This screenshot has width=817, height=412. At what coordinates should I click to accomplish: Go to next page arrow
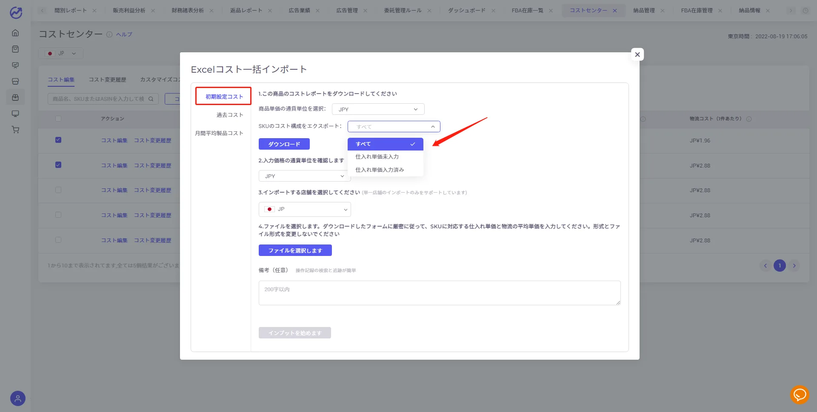[794, 266]
